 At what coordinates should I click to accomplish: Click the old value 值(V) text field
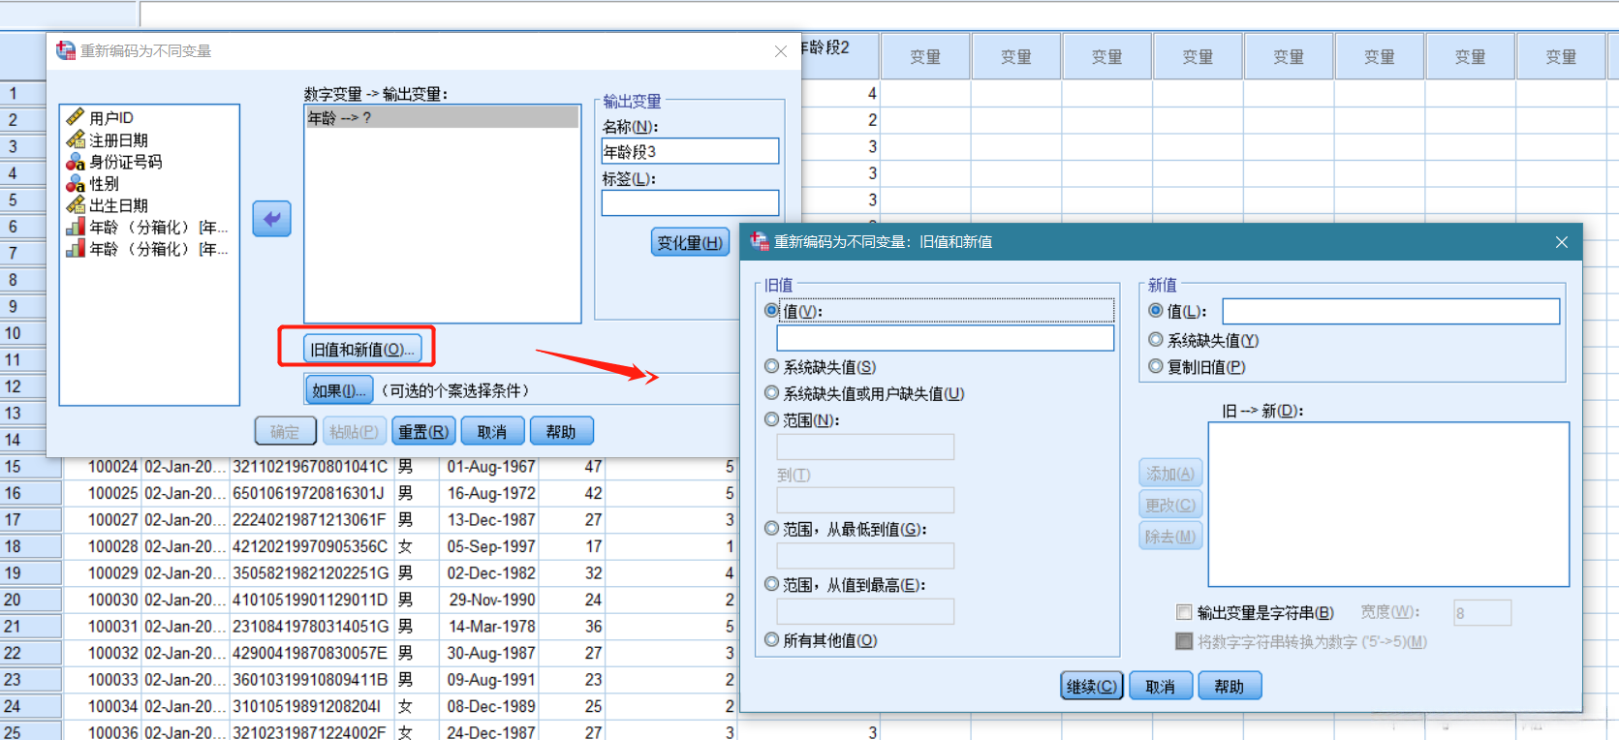pos(946,338)
